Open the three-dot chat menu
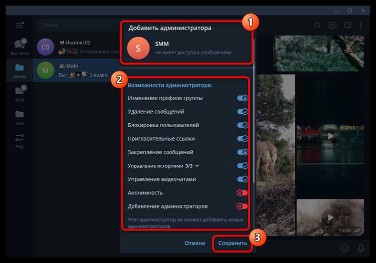This screenshot has width=376, height=263. (x=361, y=25)
